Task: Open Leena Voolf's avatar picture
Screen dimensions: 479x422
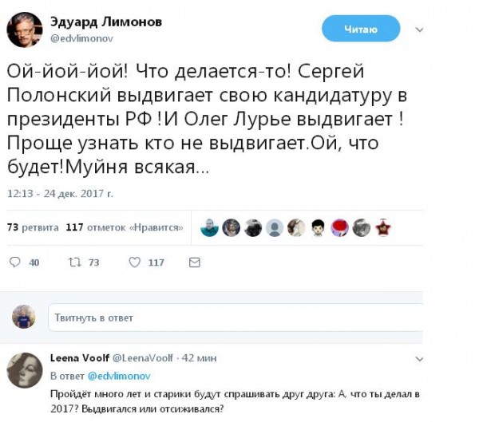Action: click(25, 370)
